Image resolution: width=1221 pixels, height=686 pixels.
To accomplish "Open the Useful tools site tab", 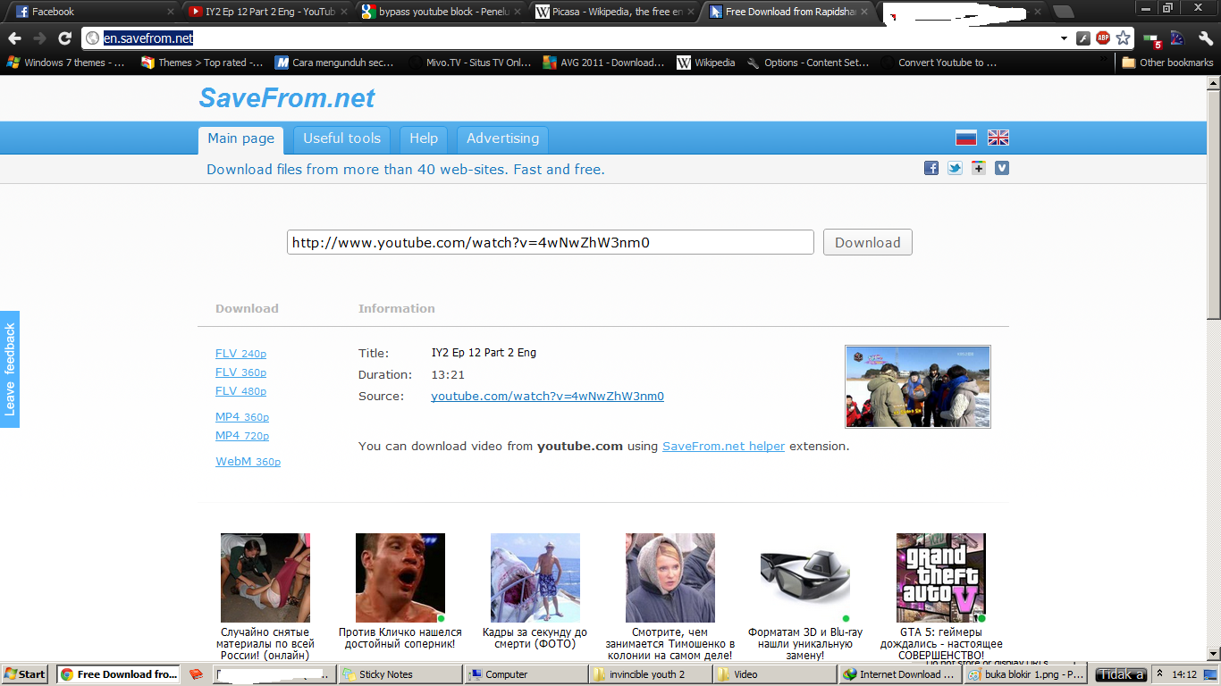I will tap(341, 139).
